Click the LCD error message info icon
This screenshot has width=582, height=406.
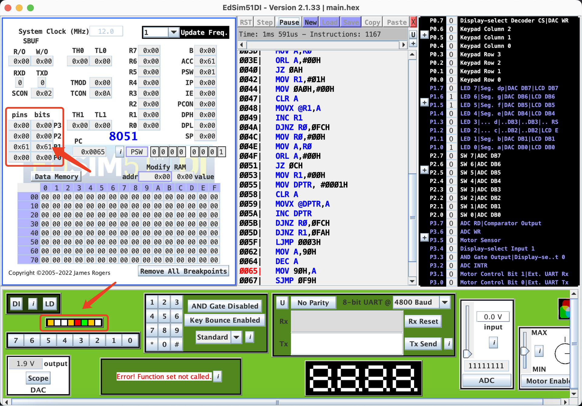pos(218,377)
